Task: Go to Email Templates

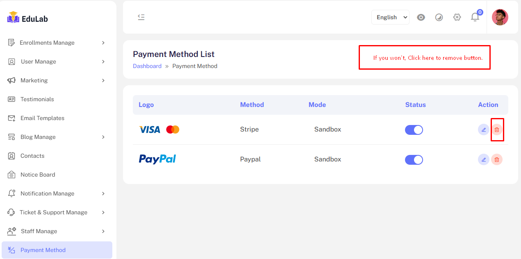Action: click(42, 118)
